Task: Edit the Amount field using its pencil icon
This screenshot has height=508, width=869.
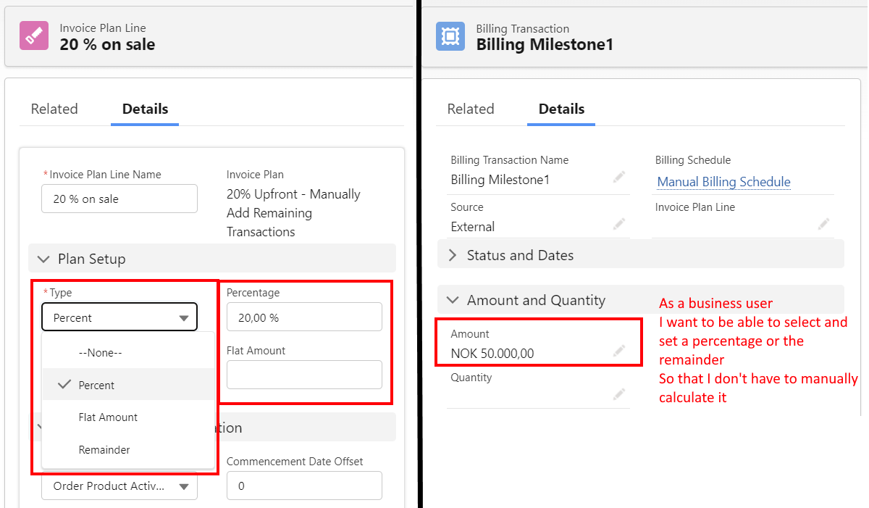Action: coord(619,351)
